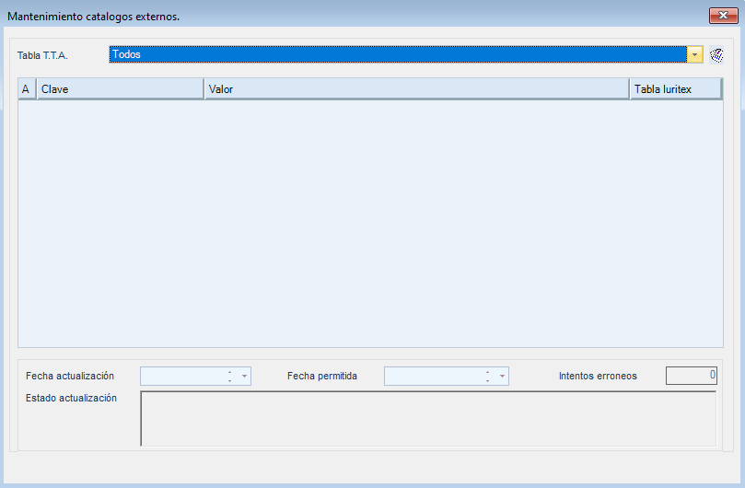The width and height of the screenshot is (745, 488).
Task: Open the Tabla T.T.A. dropdown arrow
Action: pyautogui.click(x=694, y=55)
